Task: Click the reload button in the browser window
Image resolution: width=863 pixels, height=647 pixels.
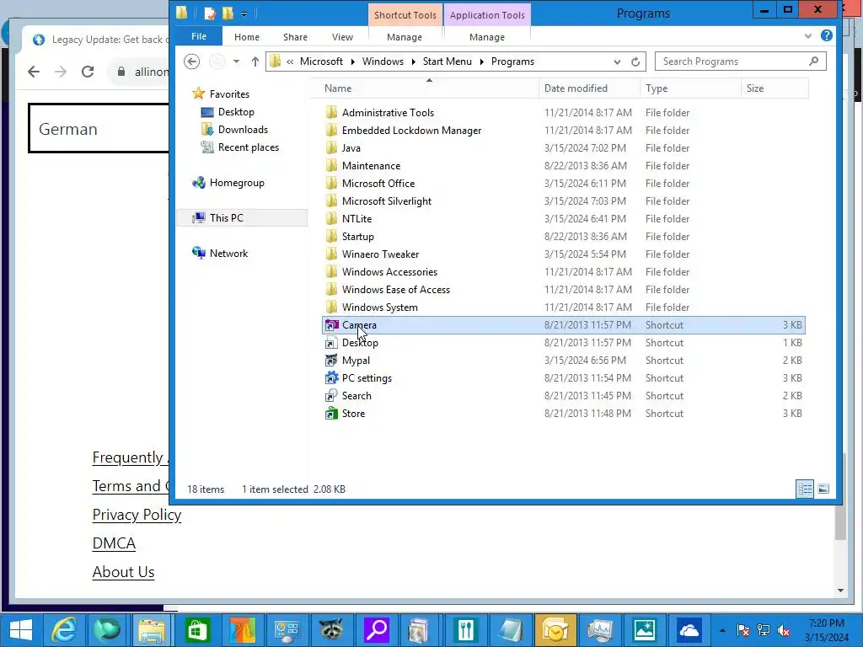Action: coord(88,72)
